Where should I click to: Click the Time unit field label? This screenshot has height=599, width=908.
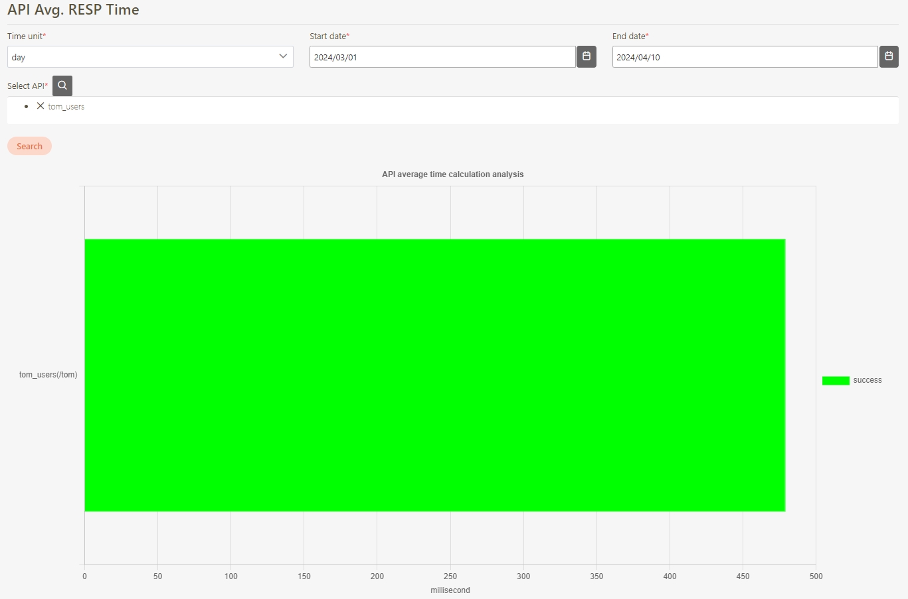25,36
